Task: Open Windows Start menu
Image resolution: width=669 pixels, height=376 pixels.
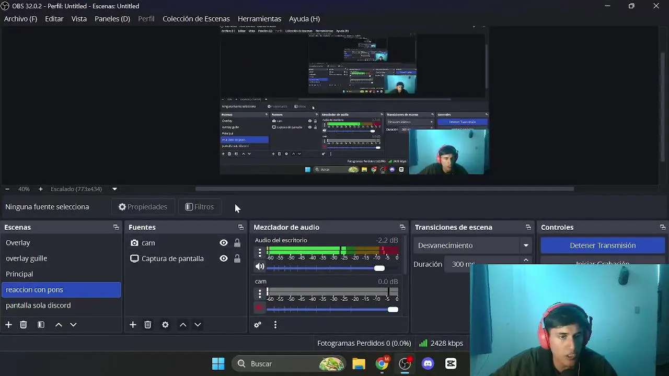Action: click(218, 363)
